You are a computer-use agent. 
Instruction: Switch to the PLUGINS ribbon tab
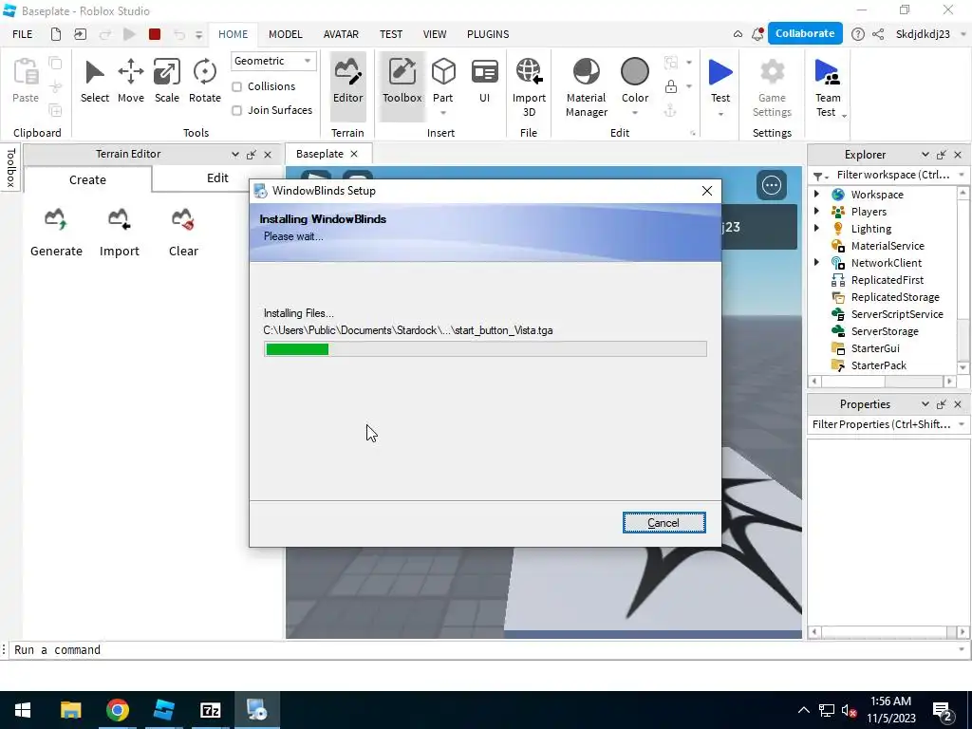click(x=488, y=34)
